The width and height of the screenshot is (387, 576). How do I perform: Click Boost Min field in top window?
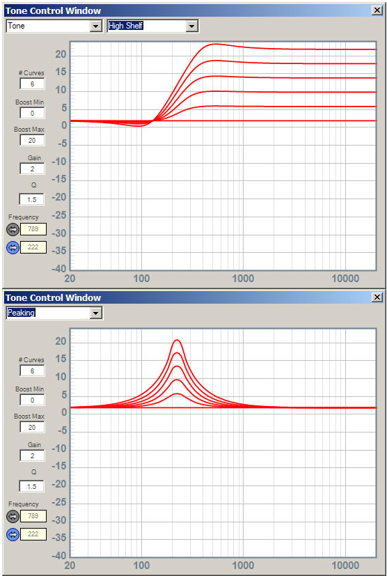click(x=32, y=113)
